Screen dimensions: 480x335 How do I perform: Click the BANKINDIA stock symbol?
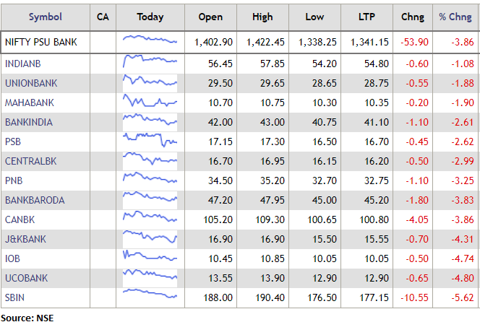(x=28, y=122)
